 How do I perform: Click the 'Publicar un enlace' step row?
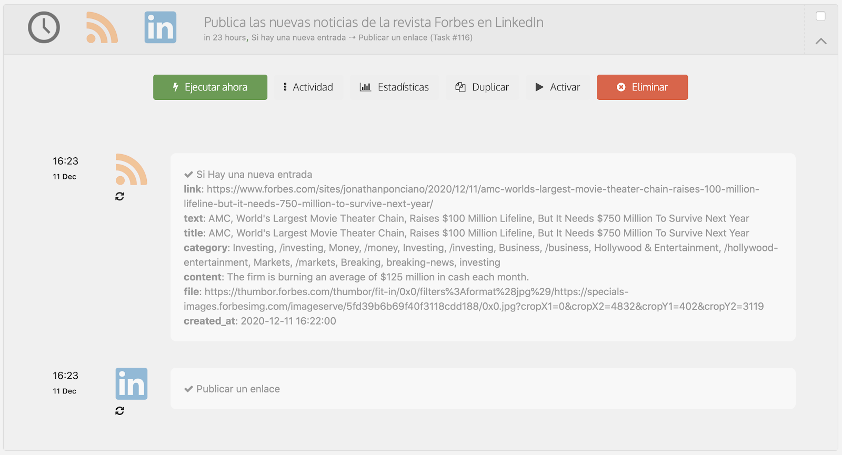tap(483, 389)
